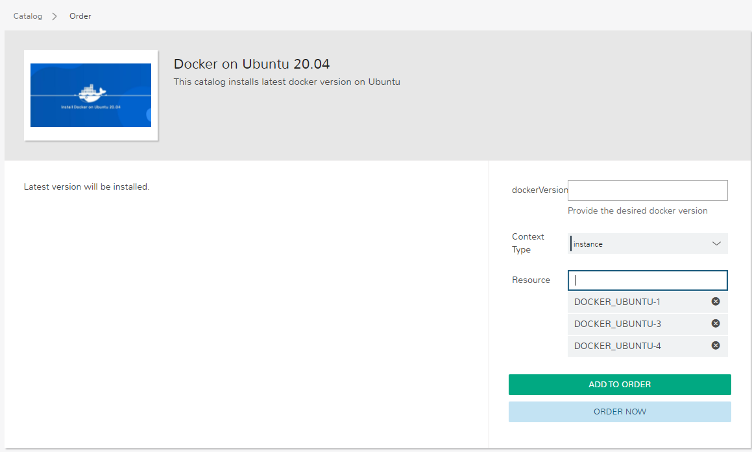Click the ORDER NOW button
This screenshot has height=452, width=752.
[x=620, y=412]
